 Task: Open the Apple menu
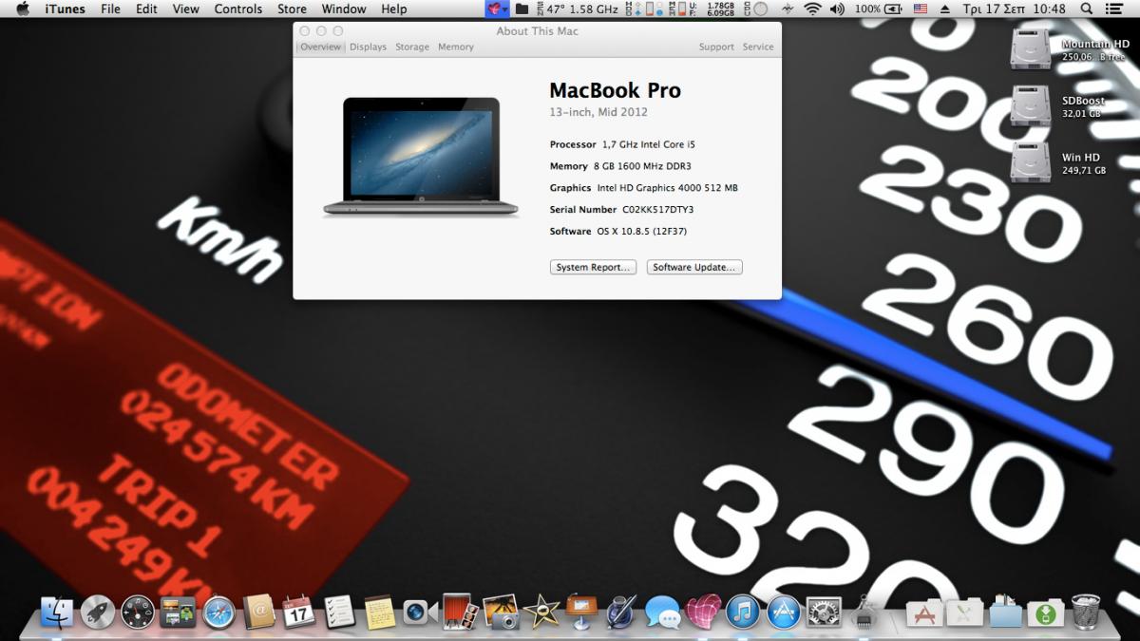(23, 9)
